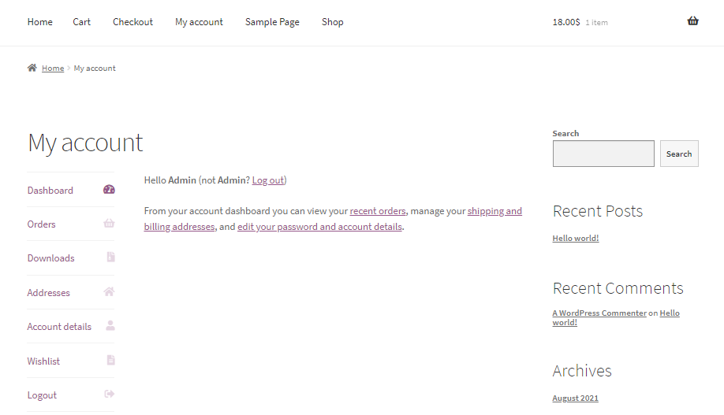724x415 pixels.
Task: Click the Downloads file icon
Action: pos(111,257)
